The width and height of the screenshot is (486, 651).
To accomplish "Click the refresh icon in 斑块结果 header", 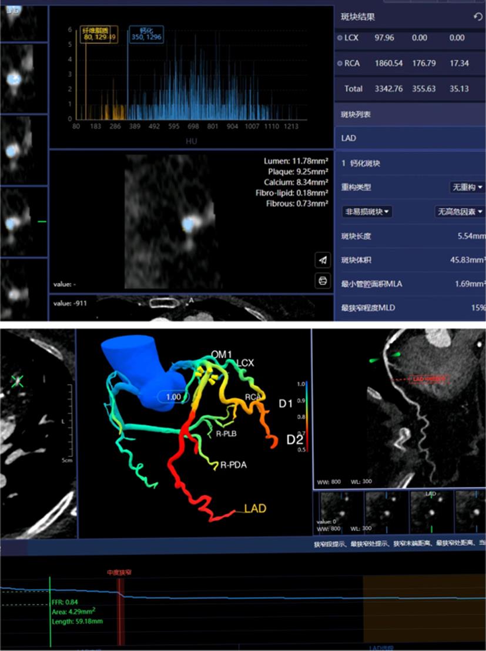I will tap(478, 17).
